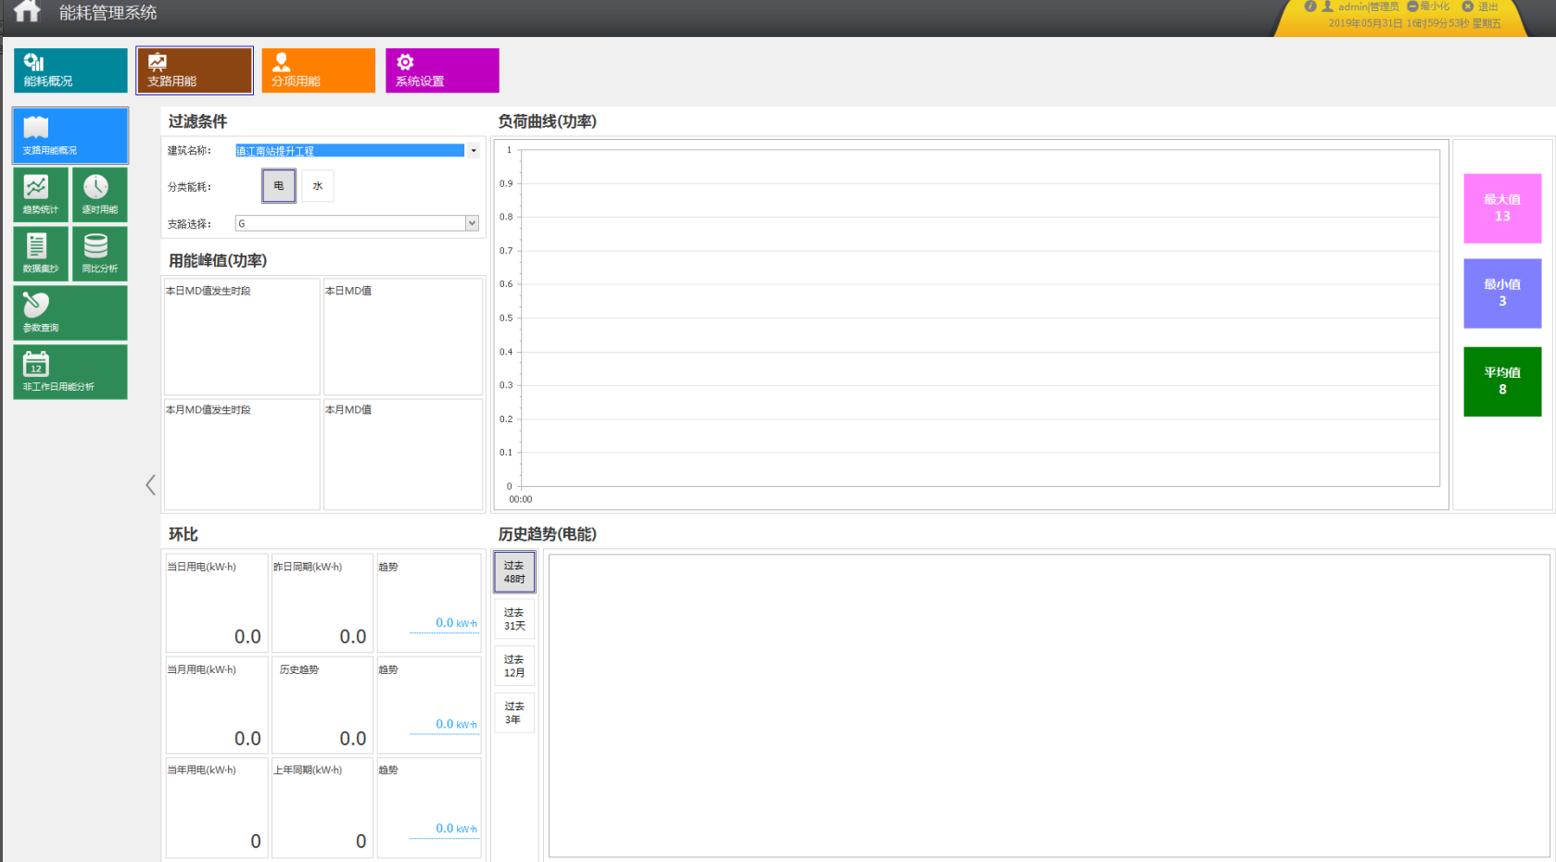Click the pink 最大值 13 box
This screenshot has height=862, width=1556.
pyautogui.click(x=1502, y=208)
